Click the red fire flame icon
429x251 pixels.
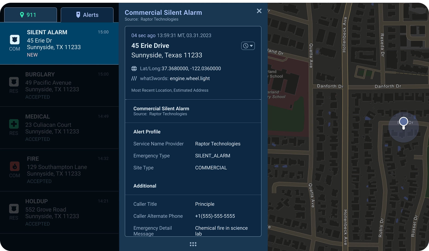(15, 166)
